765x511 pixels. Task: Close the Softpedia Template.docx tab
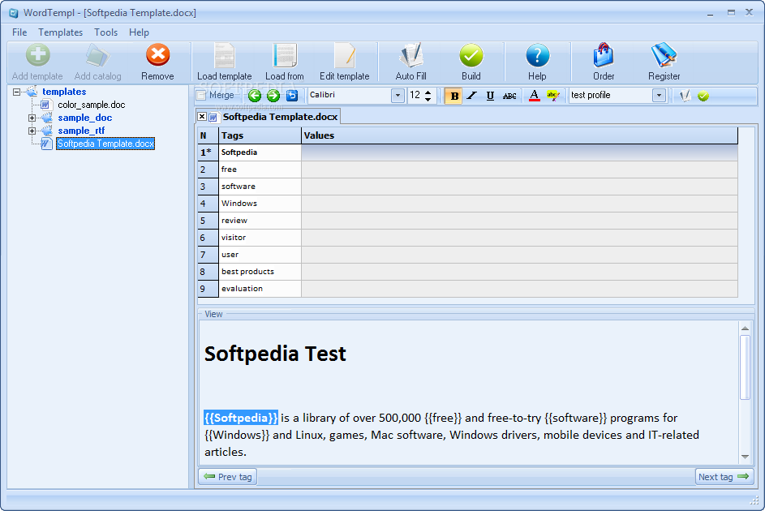point(201,117)
